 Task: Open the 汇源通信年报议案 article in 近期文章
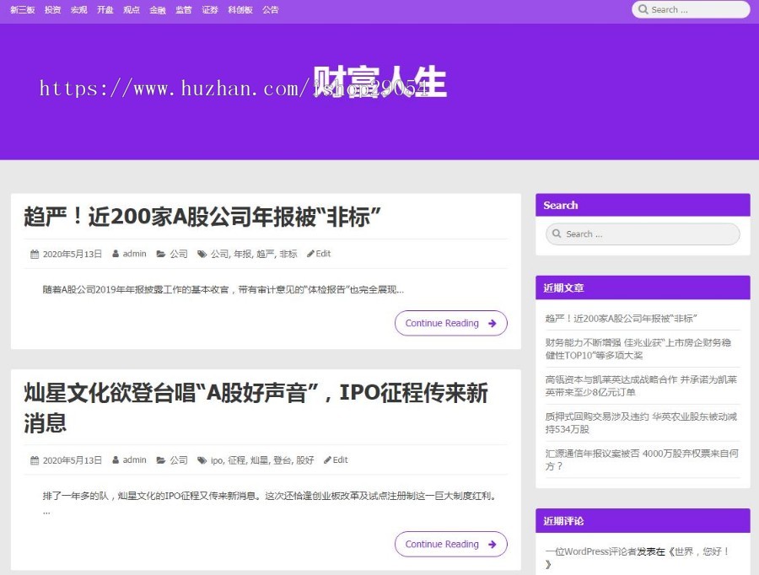pos(642,460)
